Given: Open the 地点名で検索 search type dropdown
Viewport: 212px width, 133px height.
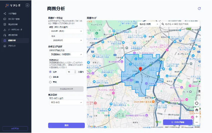Looking at the screenshot, I should point(149,24).
